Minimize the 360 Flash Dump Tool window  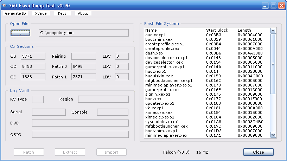point(265,6)
